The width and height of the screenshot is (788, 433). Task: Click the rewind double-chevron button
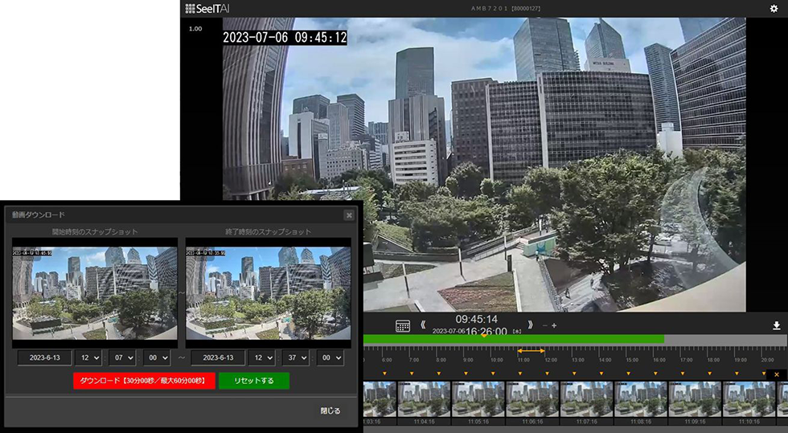[x=423, y=325]
